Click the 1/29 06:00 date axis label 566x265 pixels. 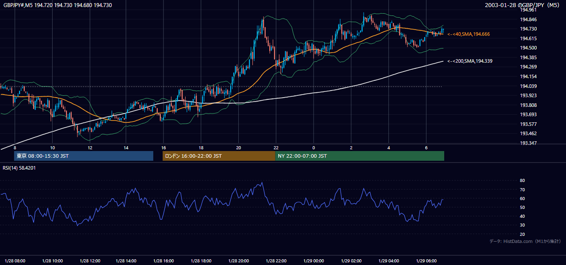(426, 261)
